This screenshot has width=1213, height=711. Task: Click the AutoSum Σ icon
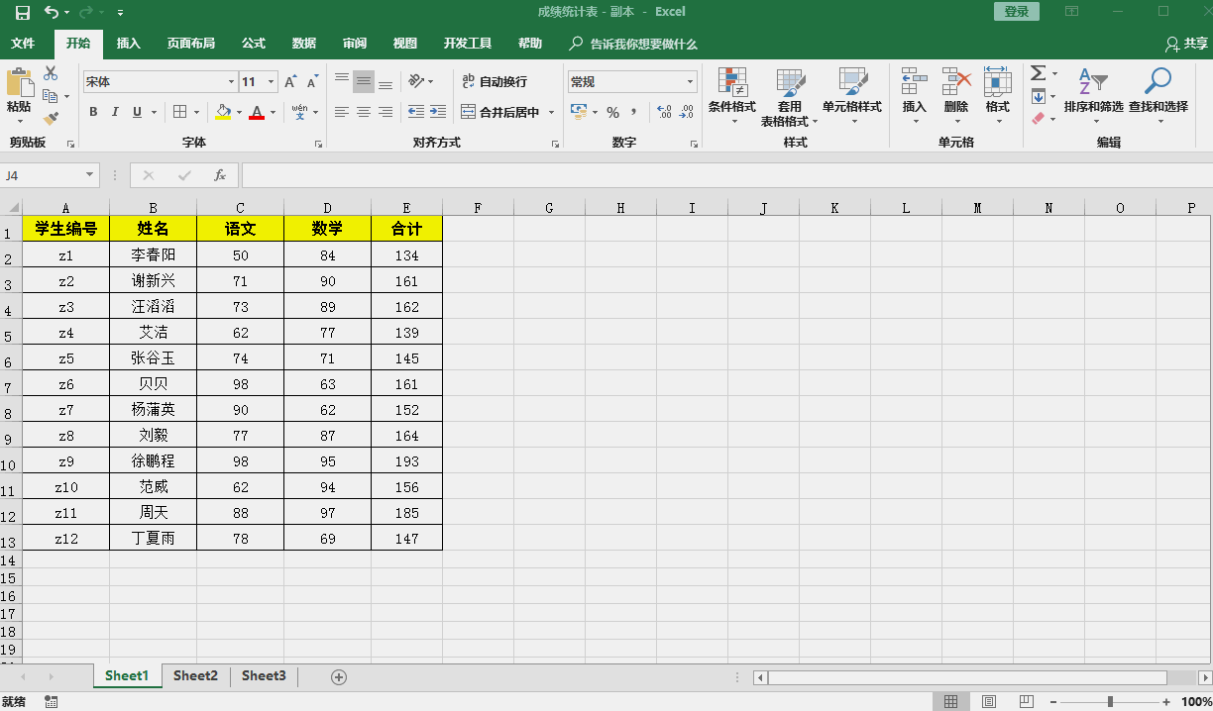[x=1038, y=71]
